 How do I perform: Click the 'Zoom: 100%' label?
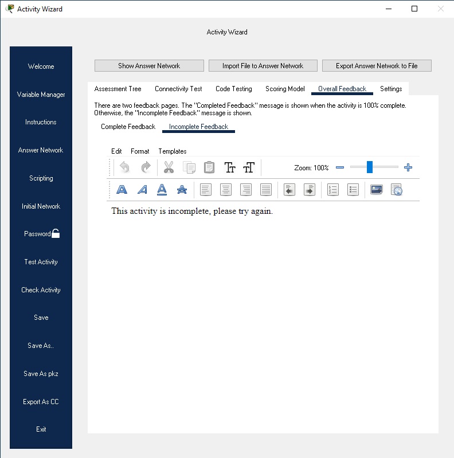click(x=311, y=167)
